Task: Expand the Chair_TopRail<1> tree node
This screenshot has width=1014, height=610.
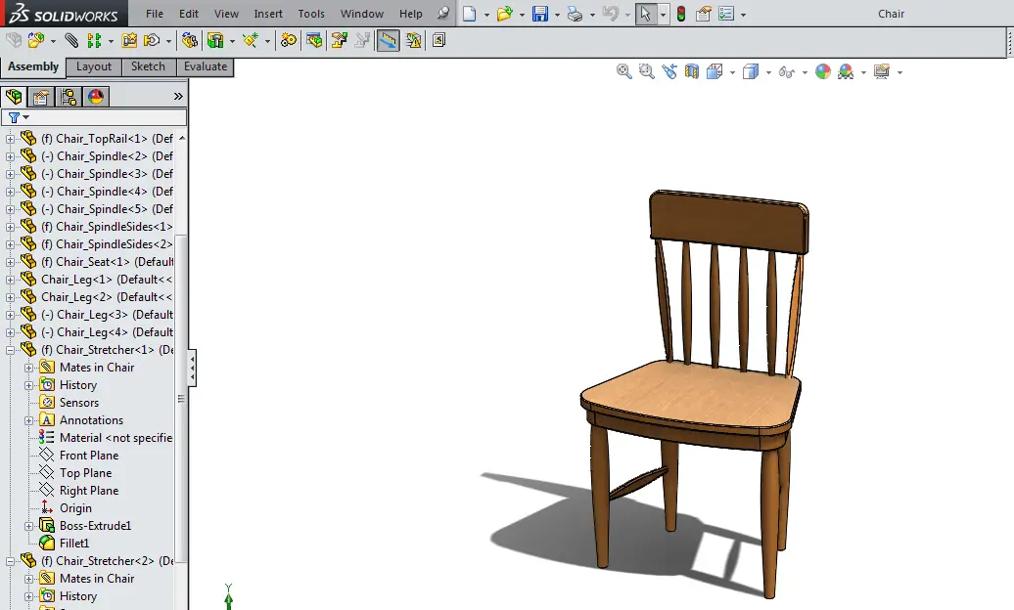Action: pyautogui.click(x=10, y=139)
